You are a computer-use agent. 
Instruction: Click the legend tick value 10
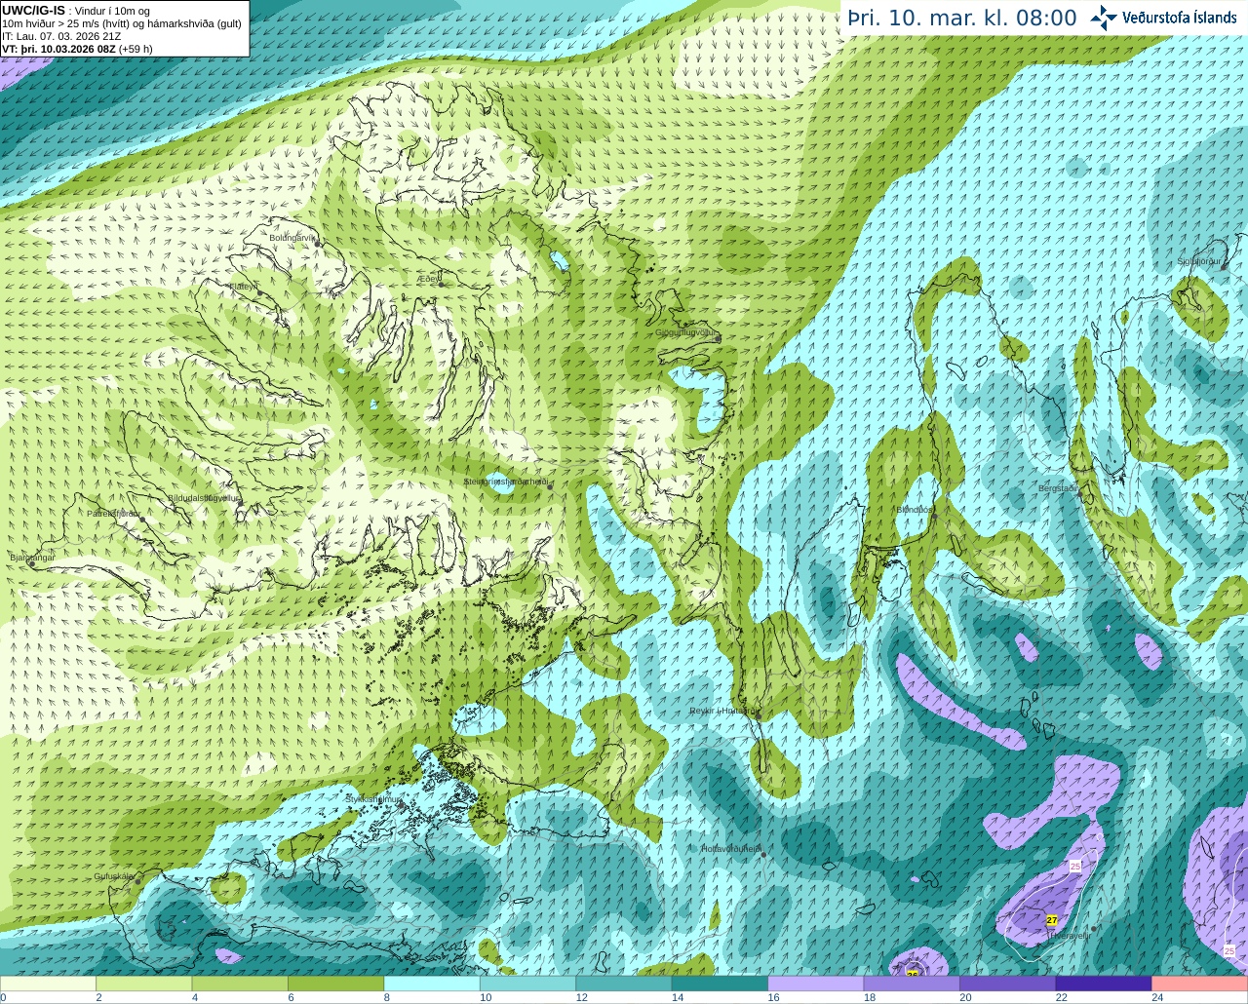[x=486, y=997]
